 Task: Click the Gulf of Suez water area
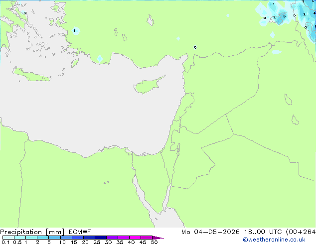click(141, 195)
